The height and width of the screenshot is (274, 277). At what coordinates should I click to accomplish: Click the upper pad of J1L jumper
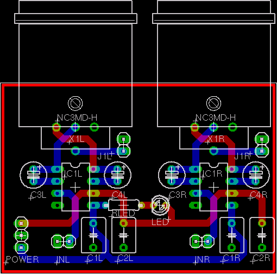point(123,139)
